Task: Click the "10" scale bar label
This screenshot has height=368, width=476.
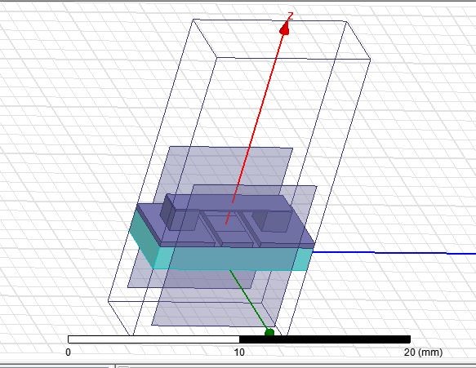Action: point(239,352)
